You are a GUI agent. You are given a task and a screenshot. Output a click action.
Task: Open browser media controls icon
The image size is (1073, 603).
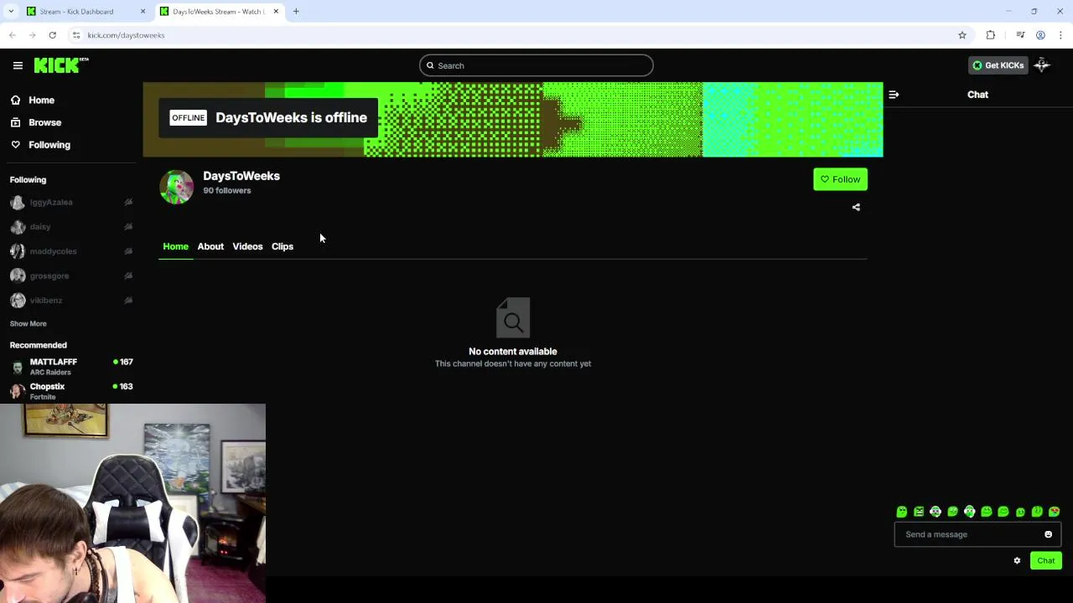tap(1020, 35)
